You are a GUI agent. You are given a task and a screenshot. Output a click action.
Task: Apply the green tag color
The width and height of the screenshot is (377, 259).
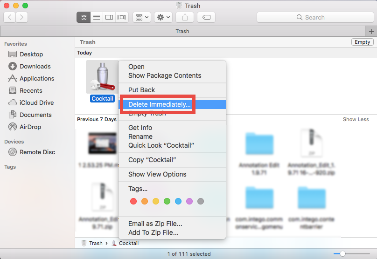click(167, 201)
